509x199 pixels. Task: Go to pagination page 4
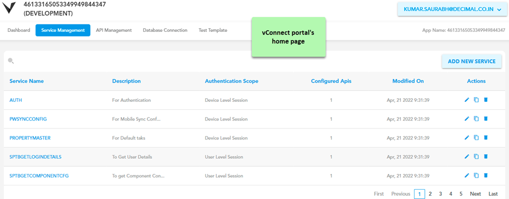tap(451, 194)
